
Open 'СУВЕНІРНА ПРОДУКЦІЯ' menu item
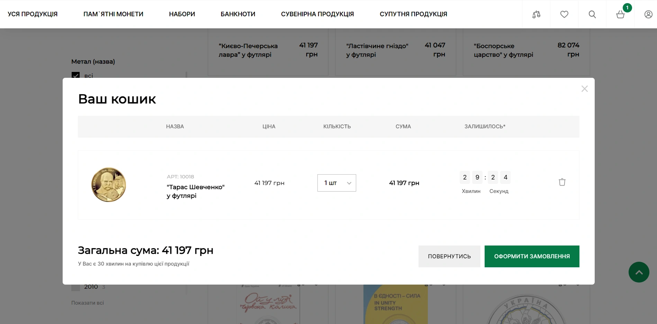(317, 14)
